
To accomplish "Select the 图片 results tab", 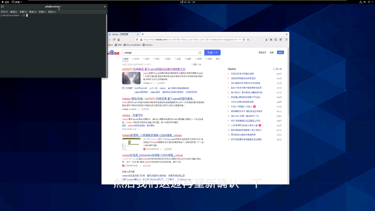I will (x=156, y=59).
